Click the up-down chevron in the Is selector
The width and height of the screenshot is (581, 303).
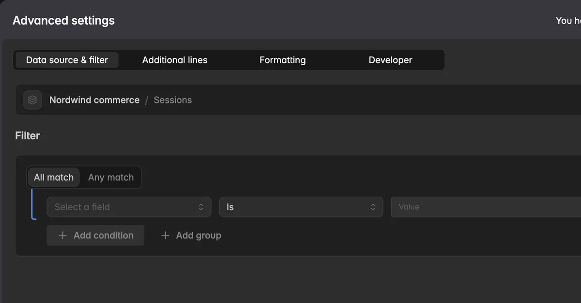click(373, 207)
